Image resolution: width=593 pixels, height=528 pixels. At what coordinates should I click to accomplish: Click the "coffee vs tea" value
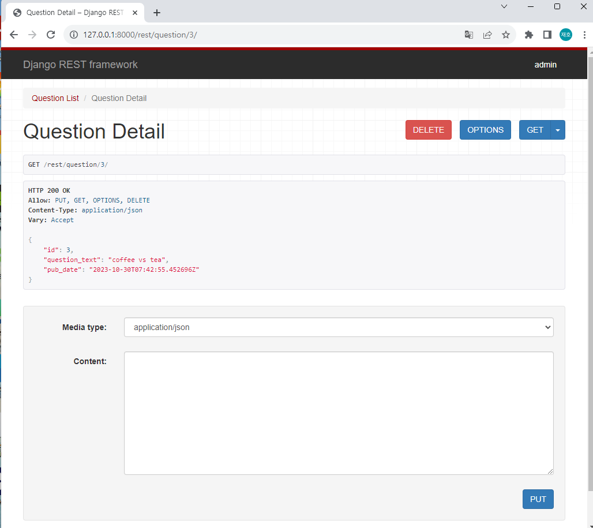[137, 260]
